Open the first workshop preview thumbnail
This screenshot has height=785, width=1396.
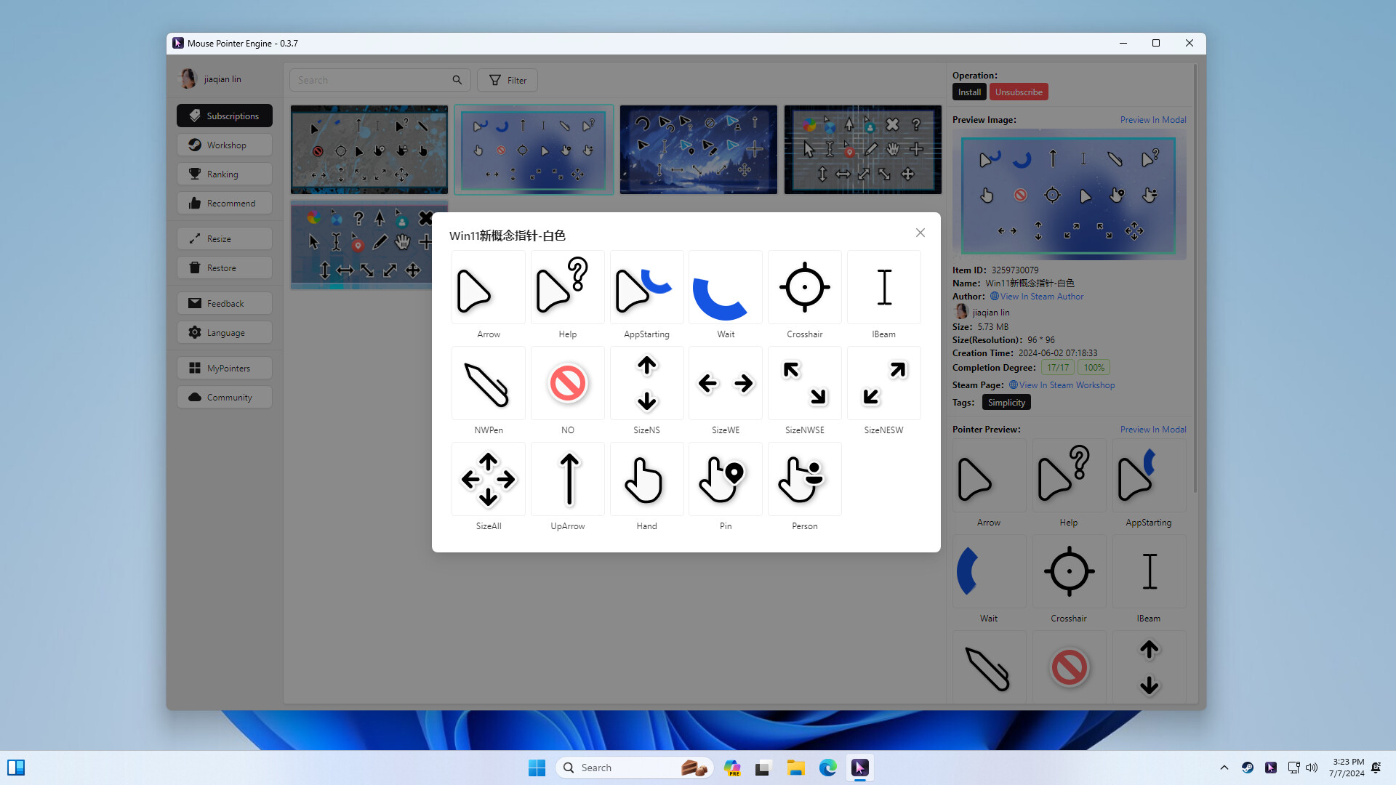[x=369, y=149]
